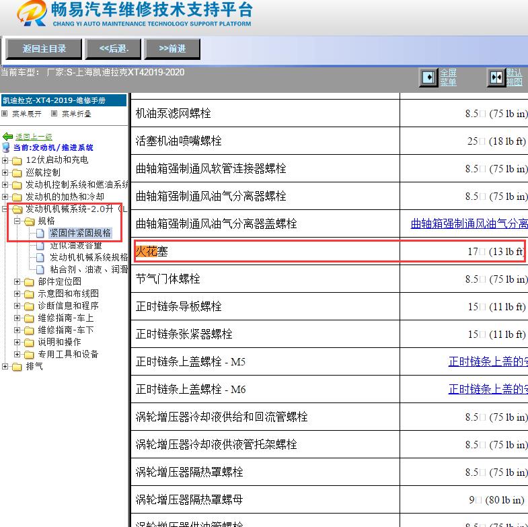
Task: Click the 示意图和布线图 folder icon
Action: click(x=30, y=294)
